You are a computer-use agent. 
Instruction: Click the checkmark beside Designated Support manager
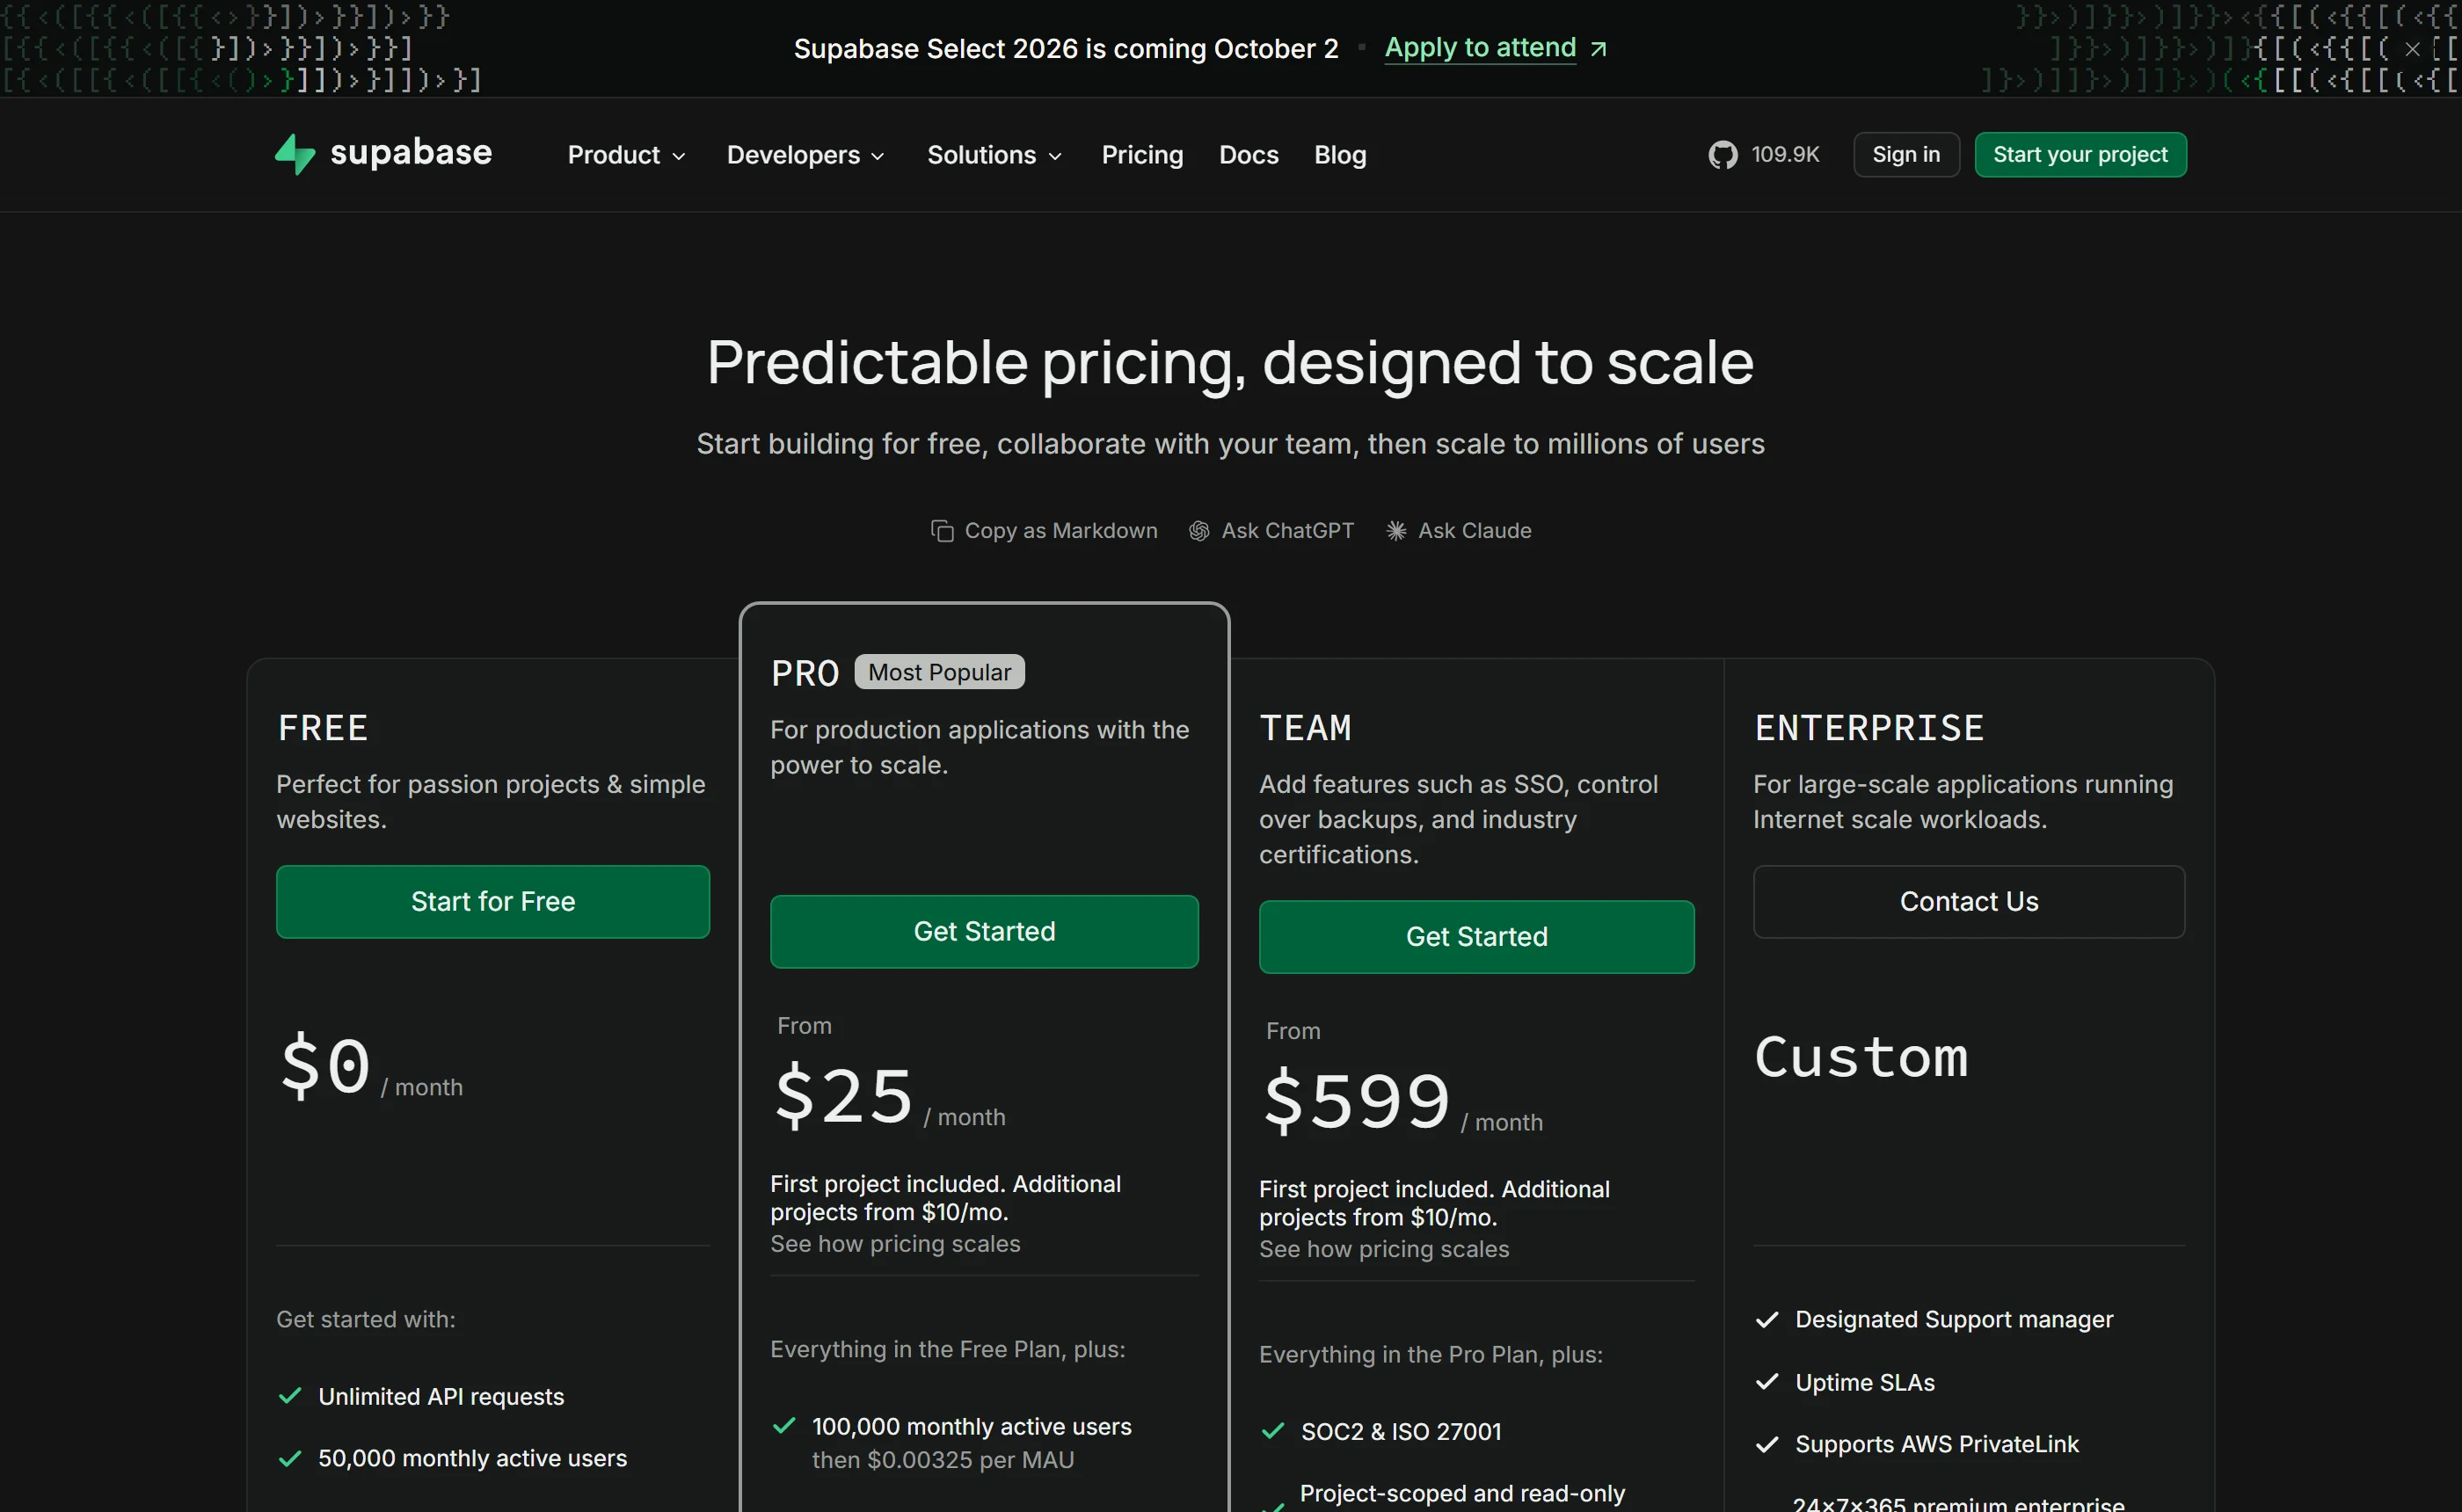click(1767, 1319)
